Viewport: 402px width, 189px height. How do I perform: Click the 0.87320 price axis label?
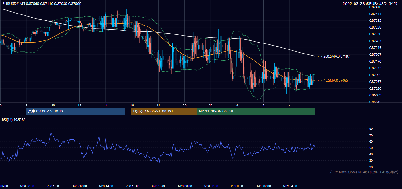(375, 34)
